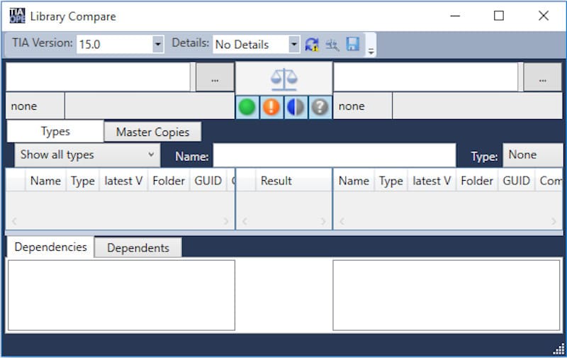Click the Result column header
567x358 pixels.
click(276, 181)
